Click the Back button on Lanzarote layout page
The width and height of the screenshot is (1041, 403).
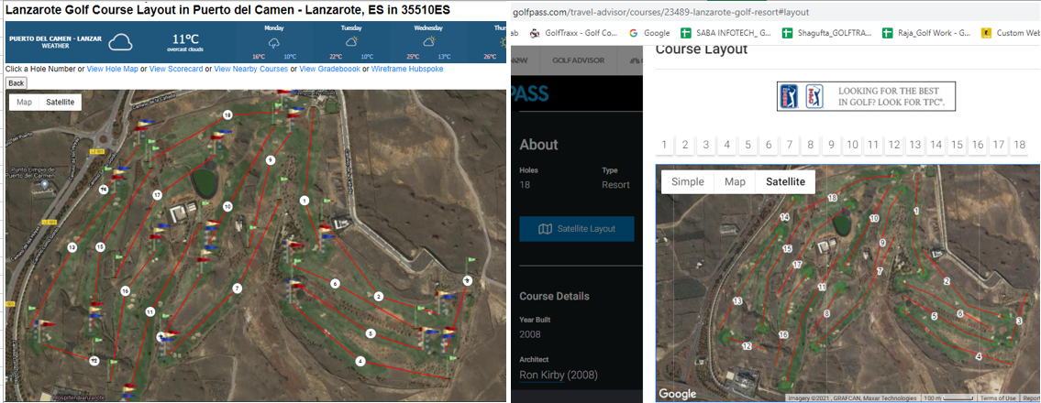click(16, 82)
